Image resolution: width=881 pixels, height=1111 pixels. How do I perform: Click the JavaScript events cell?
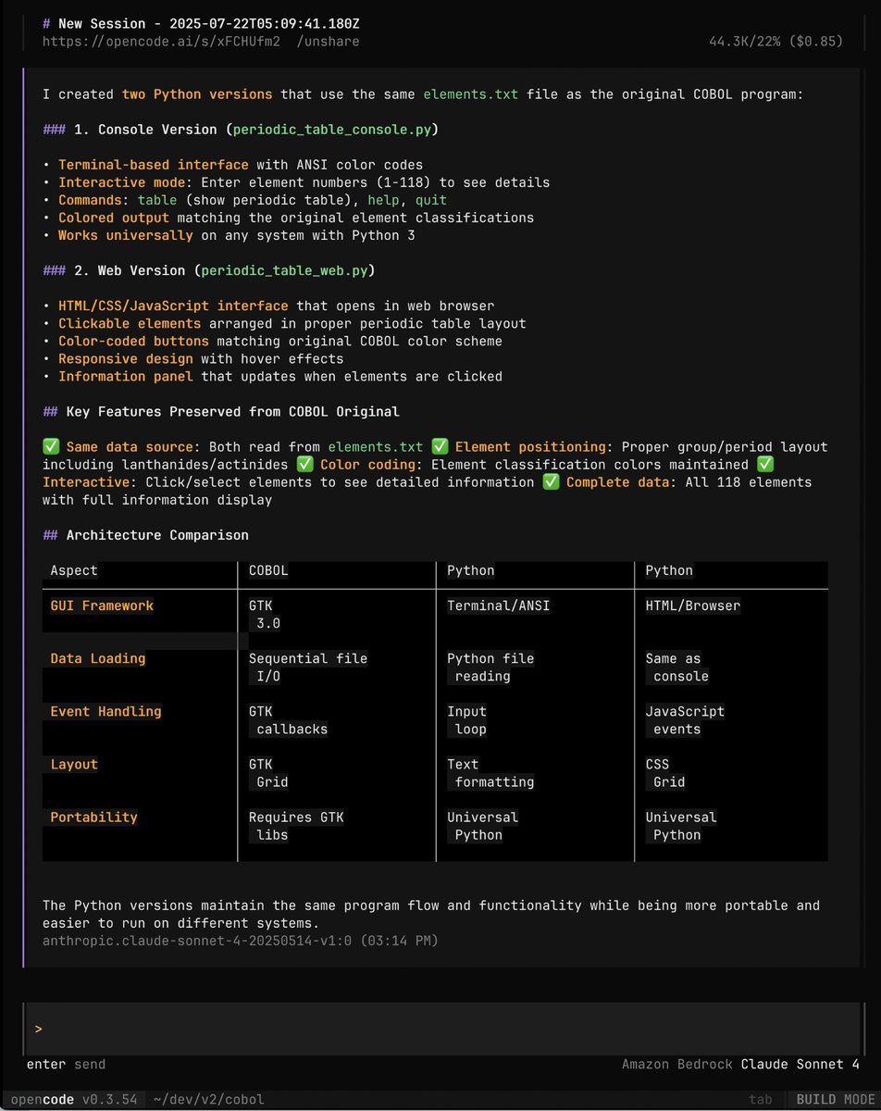click(x=685, y=720)
